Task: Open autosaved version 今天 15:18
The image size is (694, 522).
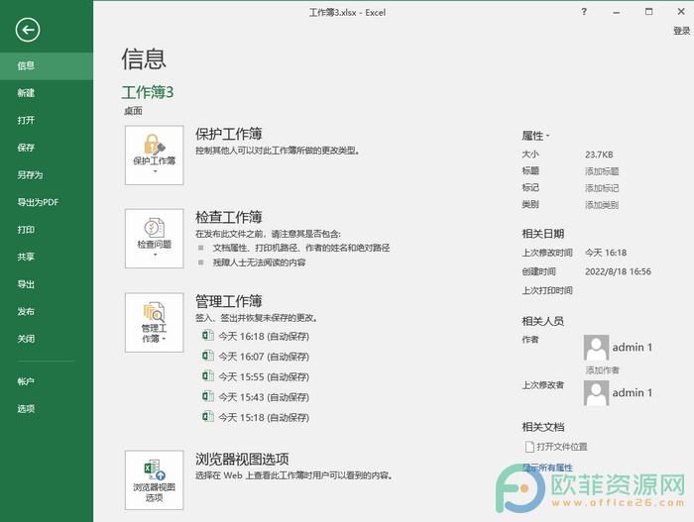Action: 264,418
